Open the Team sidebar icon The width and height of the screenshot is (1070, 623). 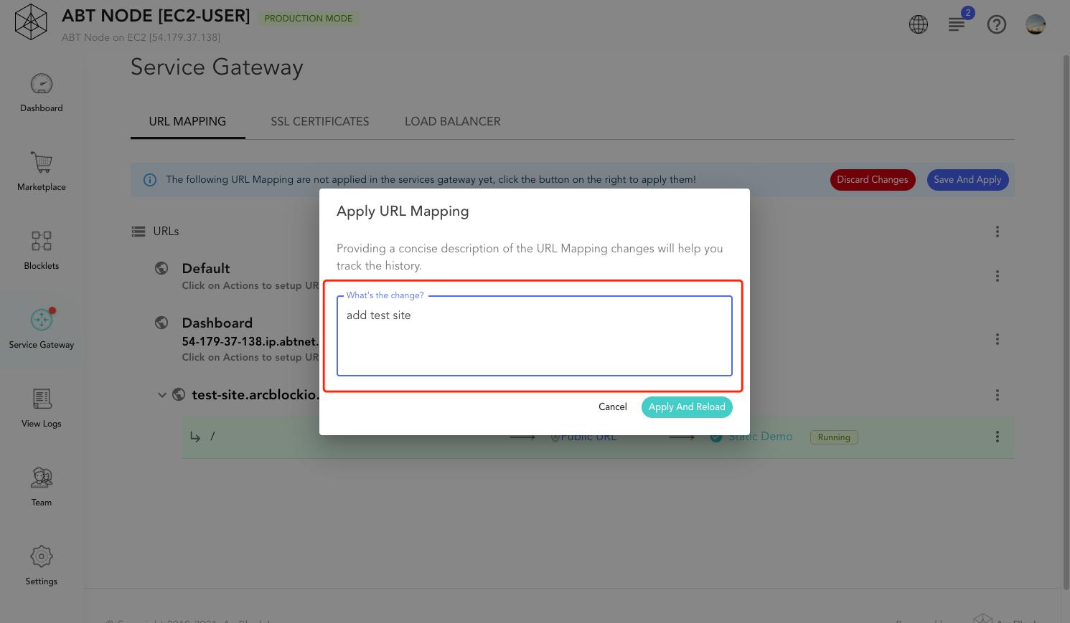[x=42, y=477]
